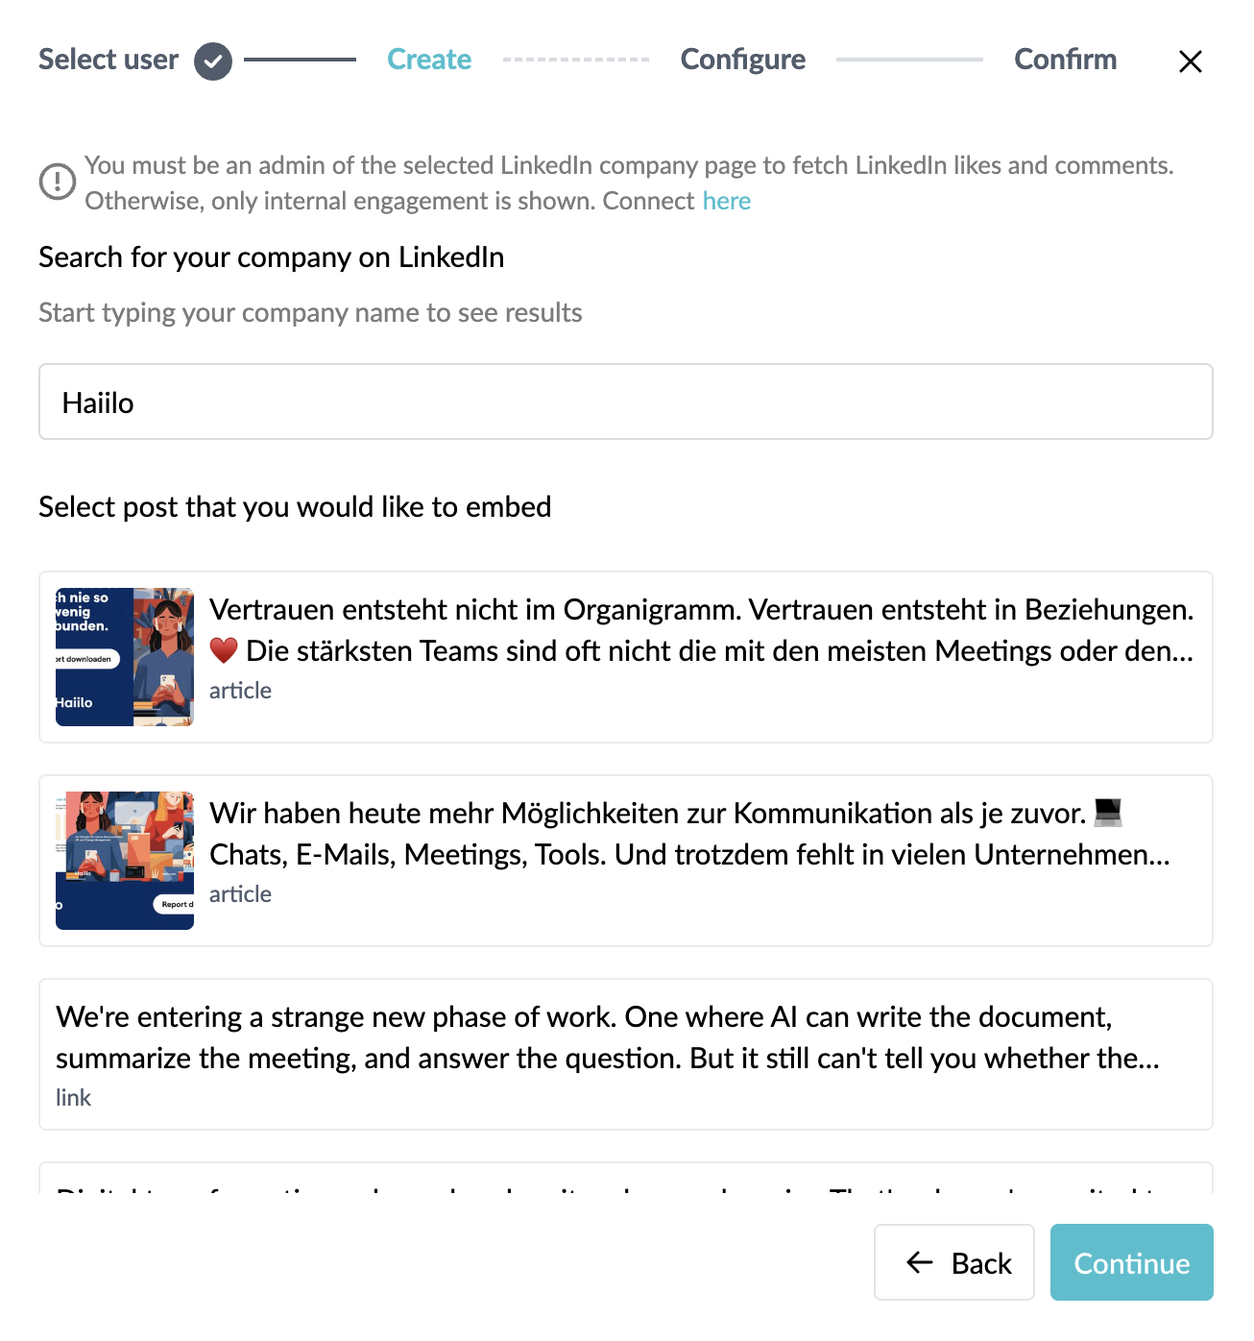Screen dimensions: 1254x1341
Task: Go to the Select user step
Action: [x=109, y=60]
